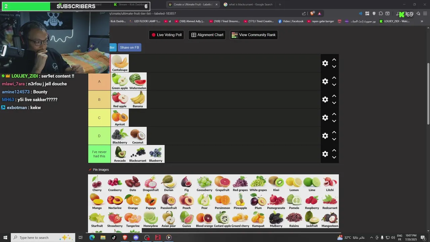Pick the Dragonfruit image from the pool
Image resolution: width=430 pixels, height=242 pixels.
150,184
